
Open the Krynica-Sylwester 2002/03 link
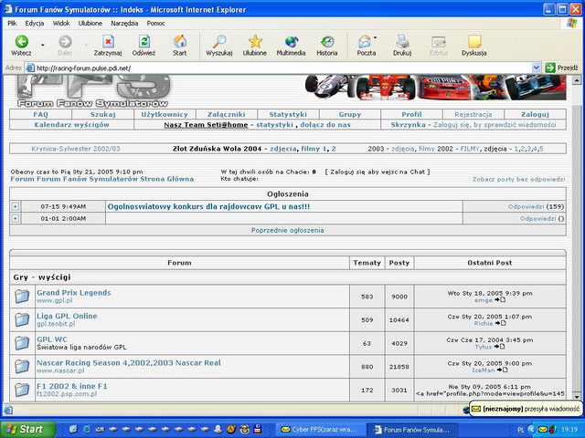pyautogui.click(x=76, y=149)
